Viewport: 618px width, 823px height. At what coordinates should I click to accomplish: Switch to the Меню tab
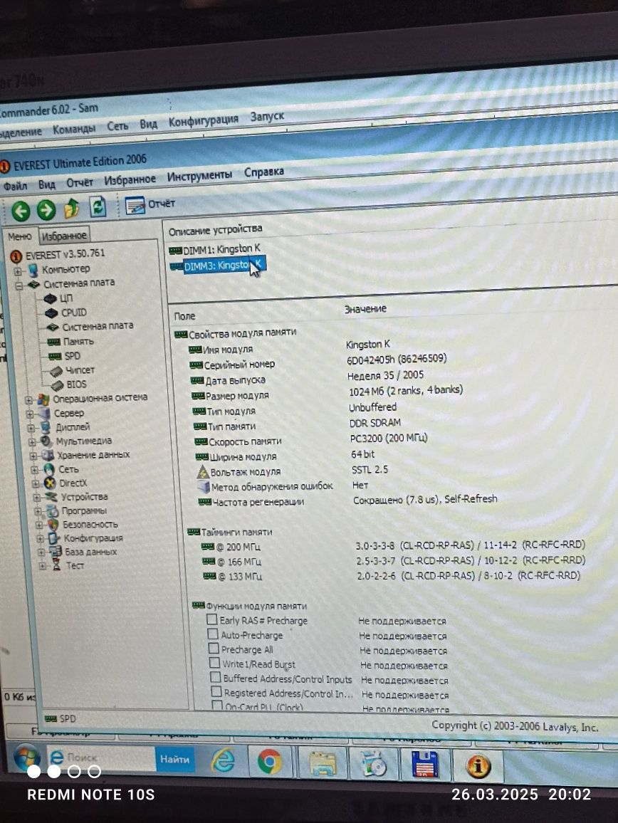[20, 236]
